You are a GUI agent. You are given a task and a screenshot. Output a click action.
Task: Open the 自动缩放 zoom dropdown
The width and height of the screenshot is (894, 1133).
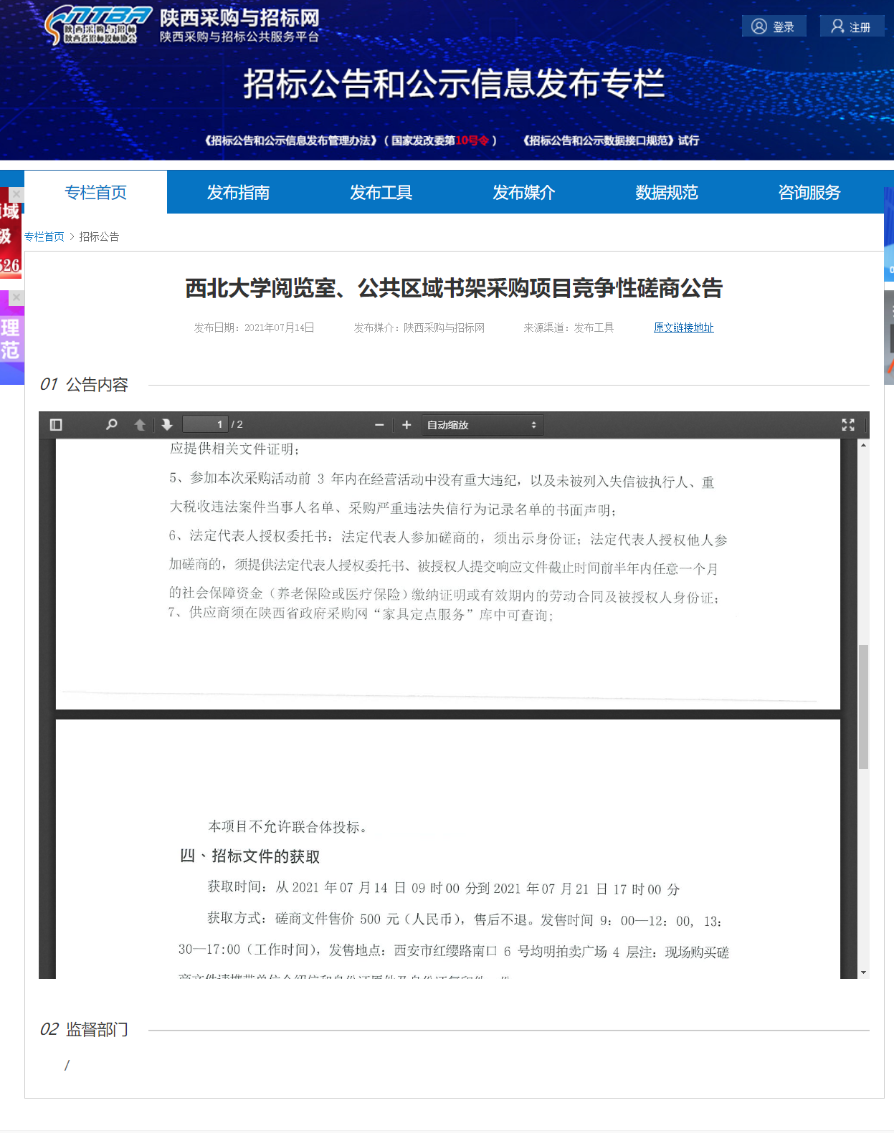[x=482, y=425]
